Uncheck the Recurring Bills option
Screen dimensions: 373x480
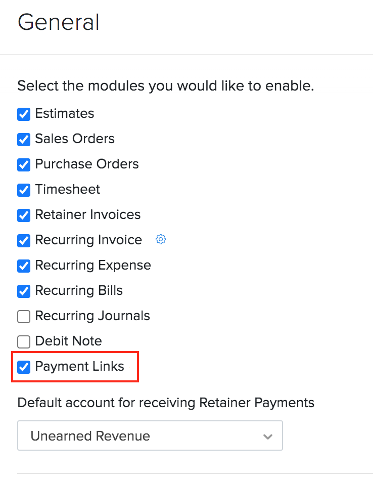click(23, 291)
